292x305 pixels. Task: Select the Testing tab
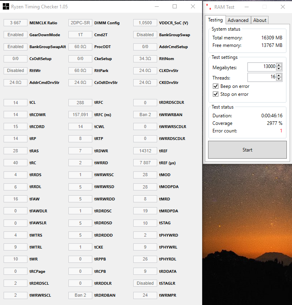pyautogui.click(x=215, y=20)
